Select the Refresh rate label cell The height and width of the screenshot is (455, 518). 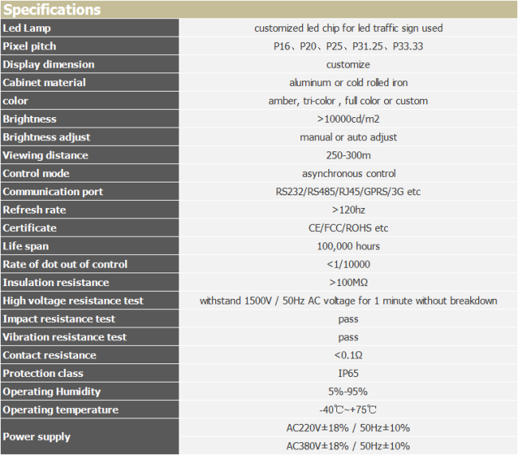34,210
